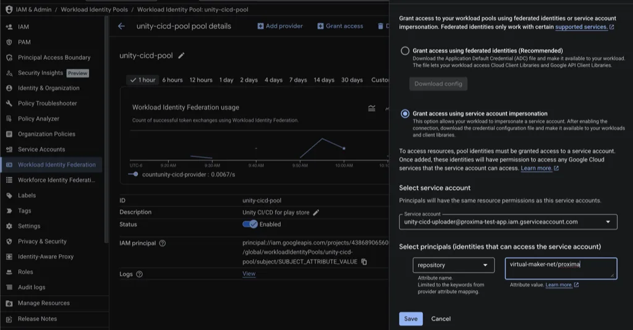This screenshot has height=330, width=633.
Task: Select the 7 days time range
Action: [298, 80]
